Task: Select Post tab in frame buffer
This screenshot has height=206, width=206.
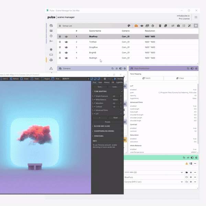Action: click(94, 82)
